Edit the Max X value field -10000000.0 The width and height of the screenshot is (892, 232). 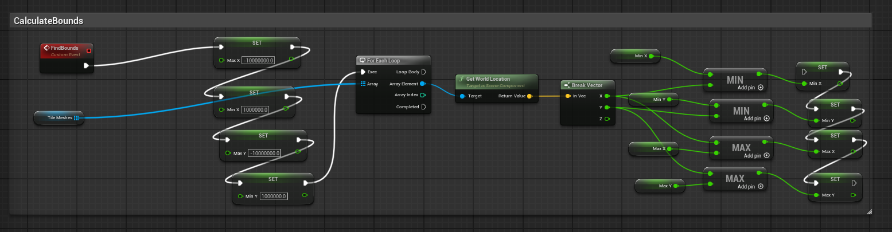click(259, 60)
